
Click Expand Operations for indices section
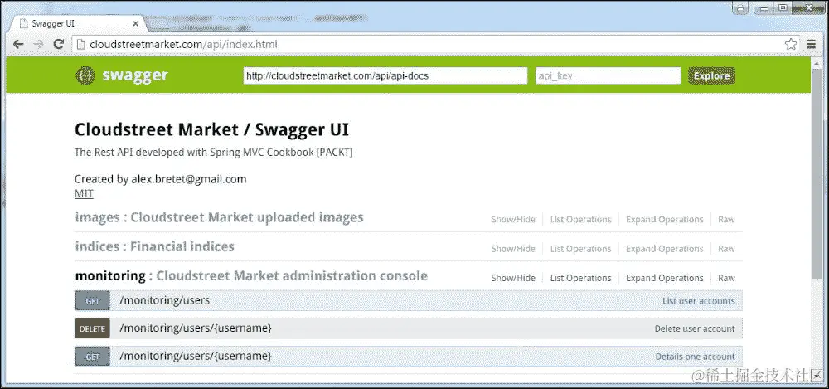click(665, 248)
